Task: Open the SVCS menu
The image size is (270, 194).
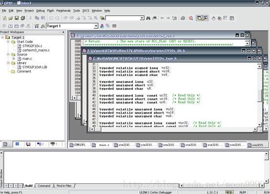Action: 86,11
